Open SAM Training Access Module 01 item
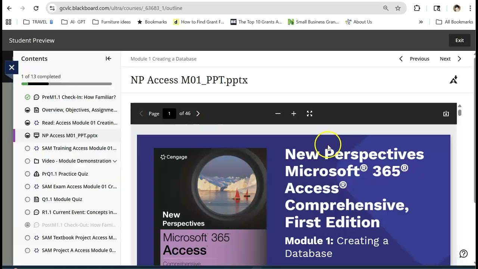478x269 pixels. [x=79, y=148]
